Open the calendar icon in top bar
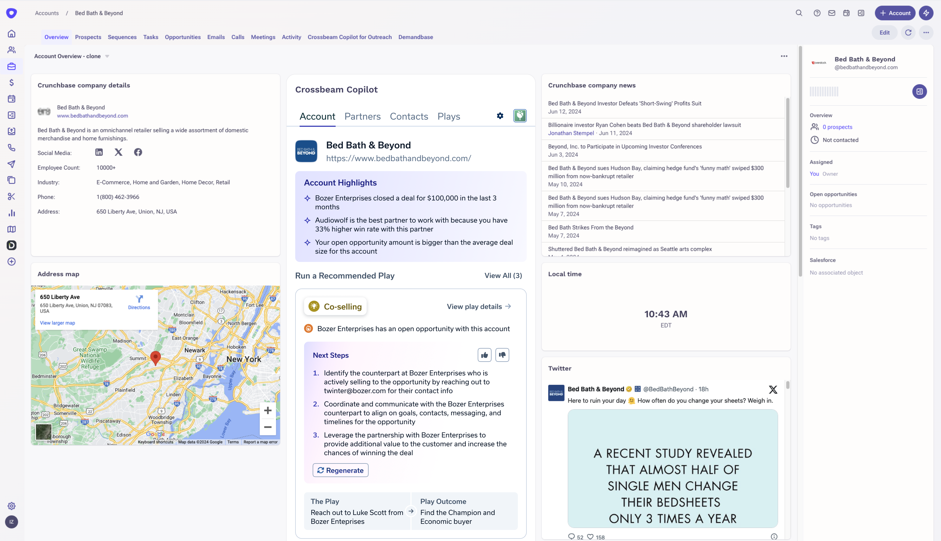Viewport: 941px width, 541px height. point(846,13)
